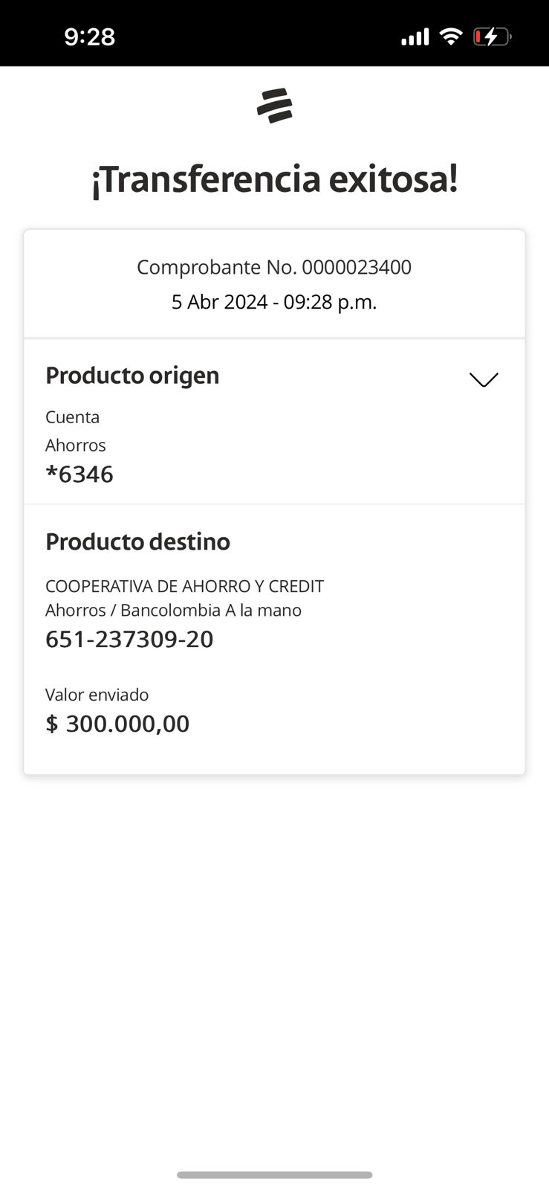The height and width of the screenshot is (1190, 549).
Task: Tap the date 5 Abr 2024 line
Action: 274,302
